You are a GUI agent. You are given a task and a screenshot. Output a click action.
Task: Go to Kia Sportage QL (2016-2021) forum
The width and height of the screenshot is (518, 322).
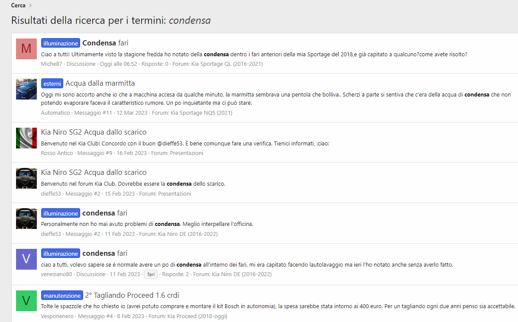coord(227,64)
